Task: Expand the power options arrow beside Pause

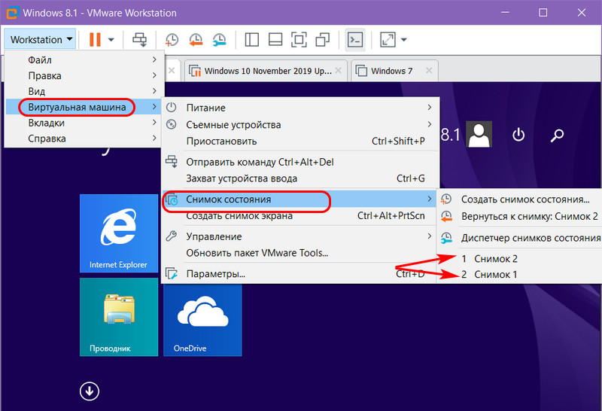Action: [x=111, y=40]
